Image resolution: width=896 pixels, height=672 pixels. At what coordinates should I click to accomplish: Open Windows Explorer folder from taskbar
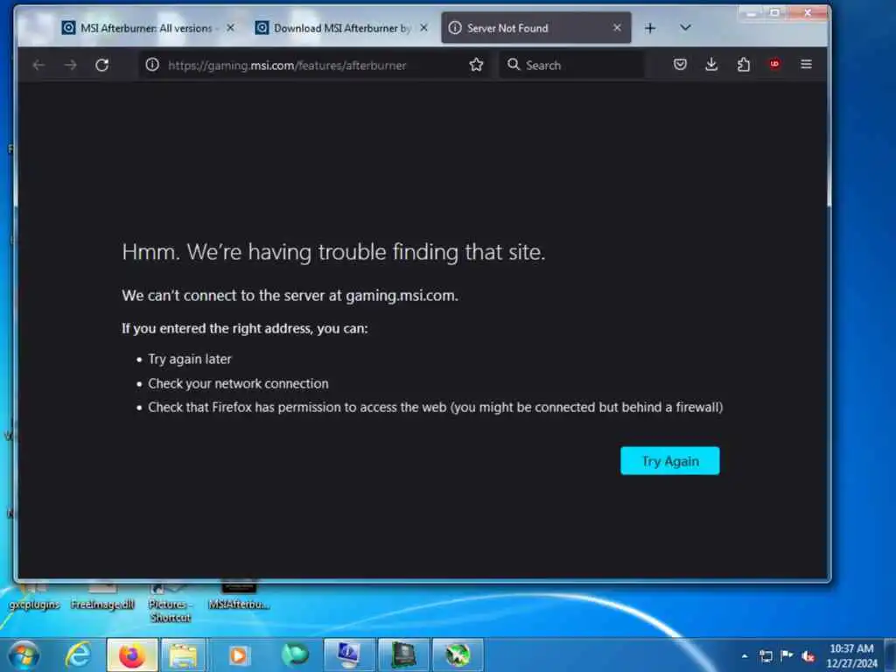pos(184,654)
